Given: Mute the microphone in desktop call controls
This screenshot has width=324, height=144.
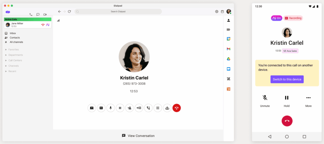Looking at the screenshot, I should 110,108.
